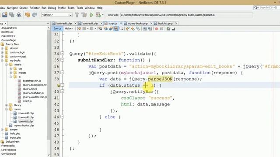280x157 pixels.
Task: Run the project with green play icon
Action: tap(91, 15)
